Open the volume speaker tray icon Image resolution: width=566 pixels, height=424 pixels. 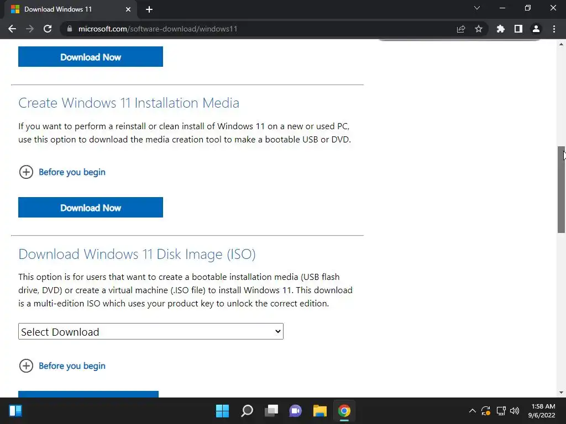coord(515,411)
